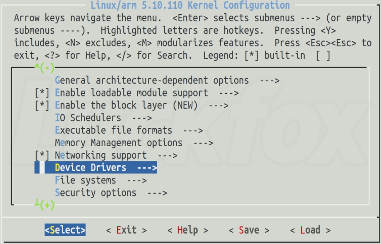Toggle Networking support checkbox
Image resolution: width=381 pixels, height=244 pixels.
tap(42, 155)
